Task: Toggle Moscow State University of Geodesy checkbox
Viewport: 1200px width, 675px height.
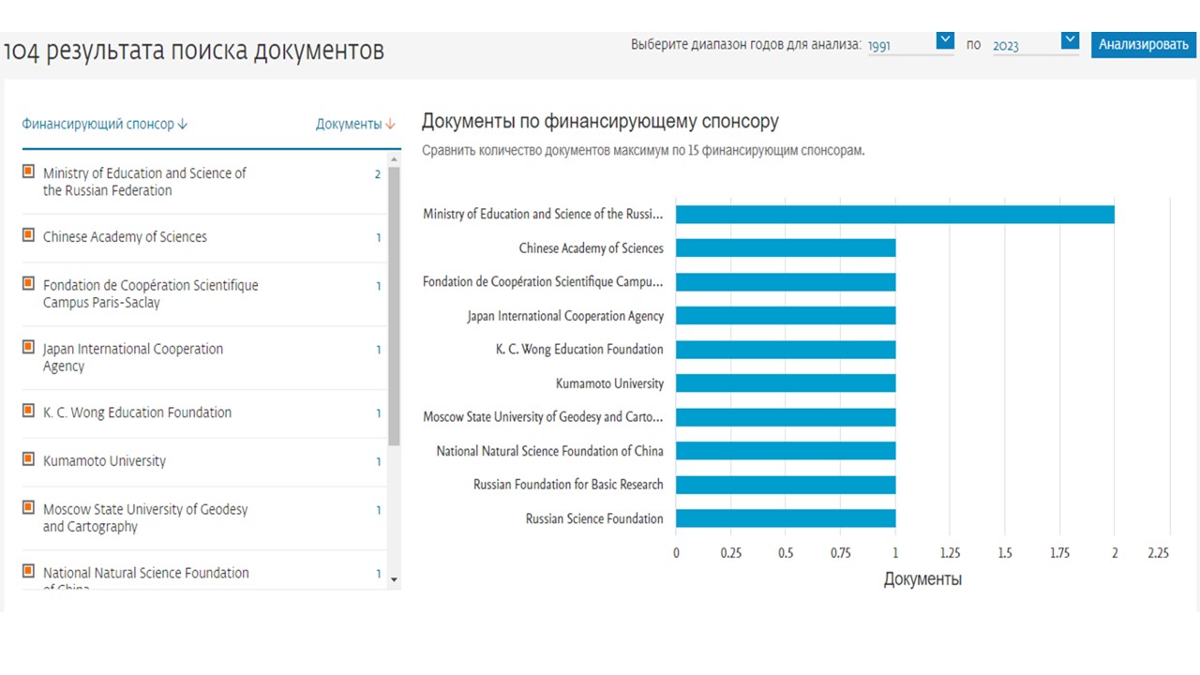Action: click(28, 507)
